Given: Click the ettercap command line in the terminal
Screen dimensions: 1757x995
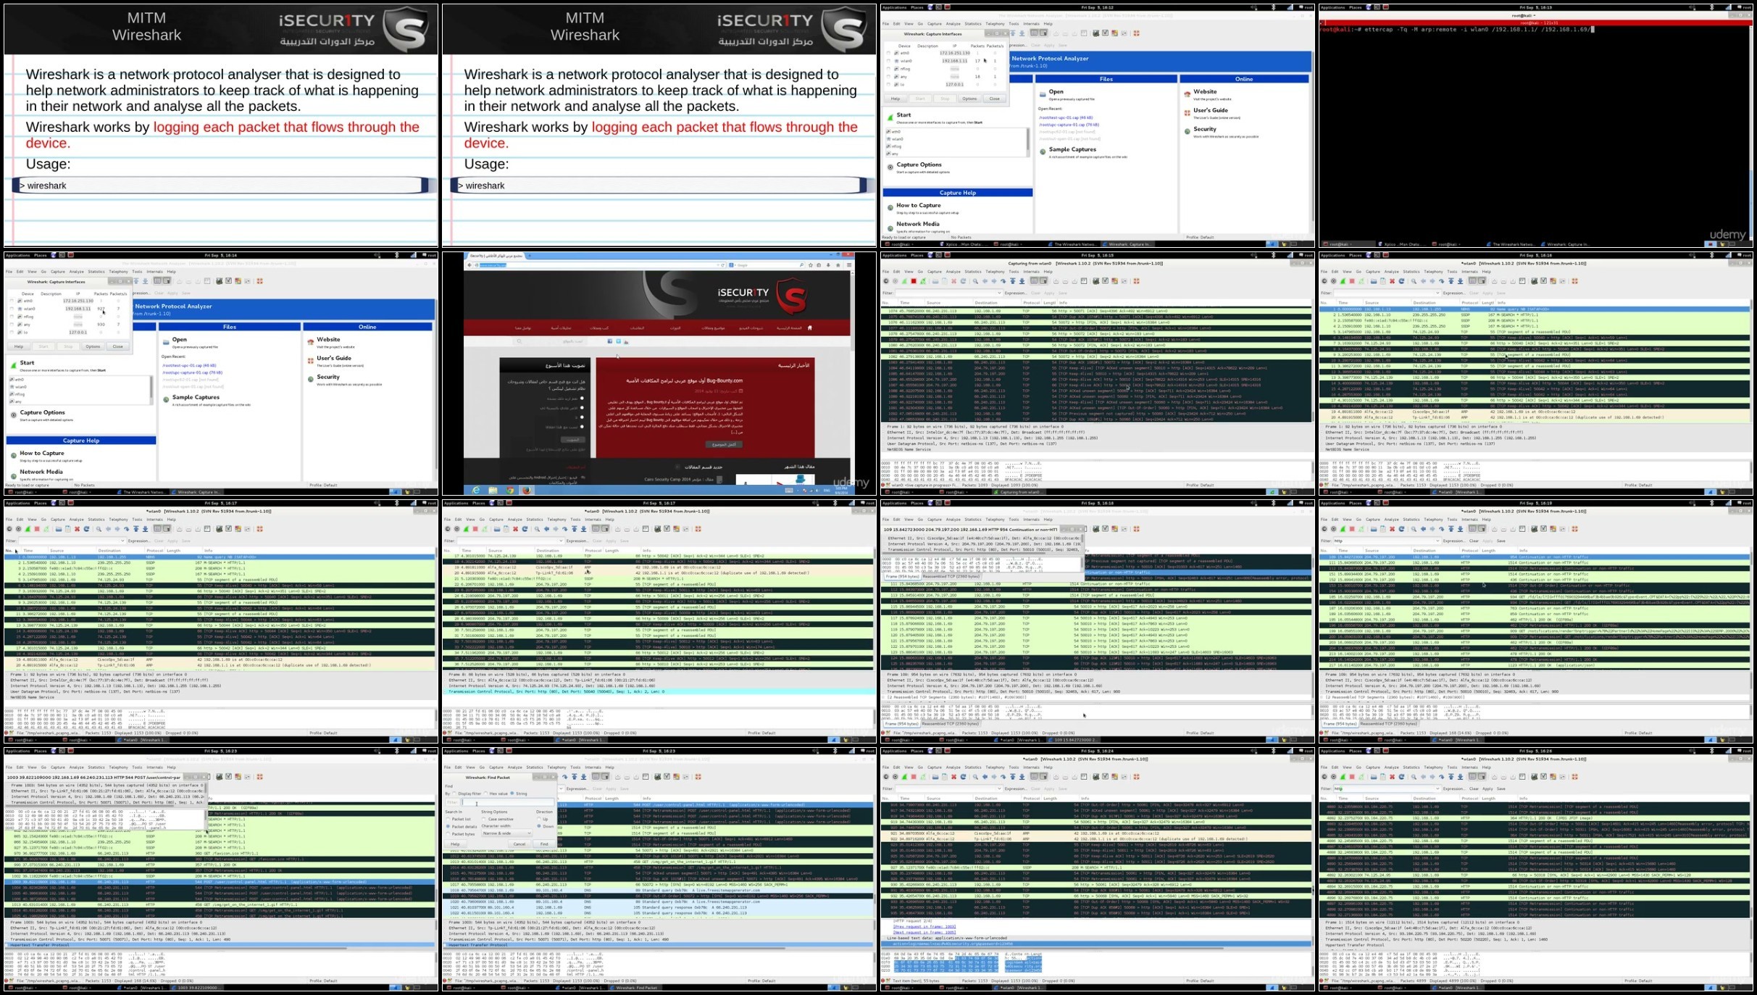Looking at the screenshot, I should [x=1456, y=30].
